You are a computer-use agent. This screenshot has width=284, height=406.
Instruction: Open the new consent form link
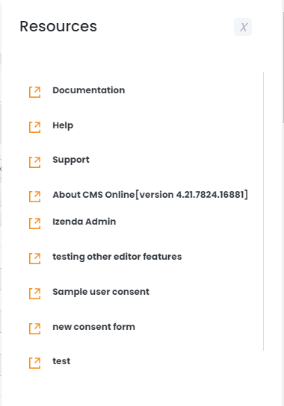tap(94, 327)
